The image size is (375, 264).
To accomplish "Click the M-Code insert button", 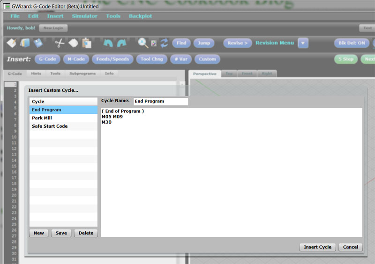I will pos(76,59).
